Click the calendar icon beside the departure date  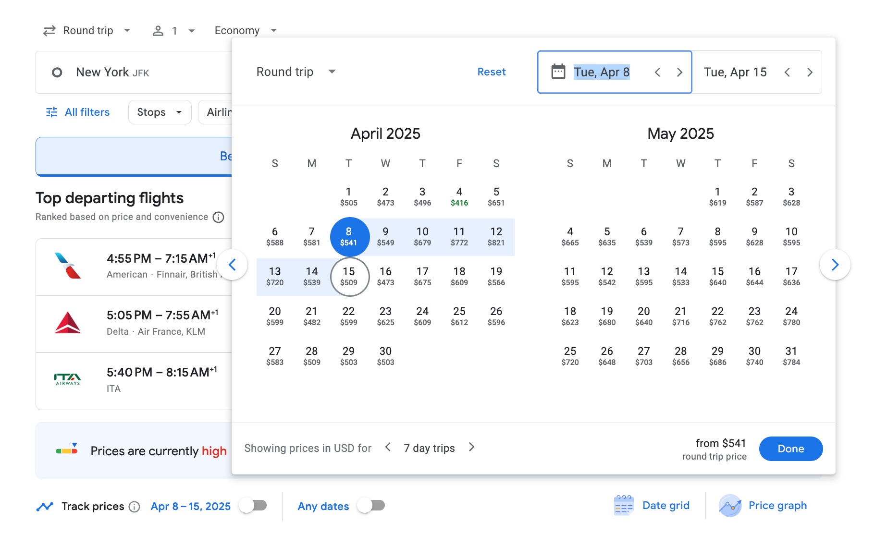[x=558, y=71]
